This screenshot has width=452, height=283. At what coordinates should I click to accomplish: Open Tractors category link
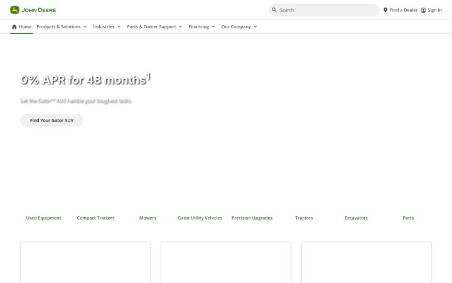[x=304, y=218]
